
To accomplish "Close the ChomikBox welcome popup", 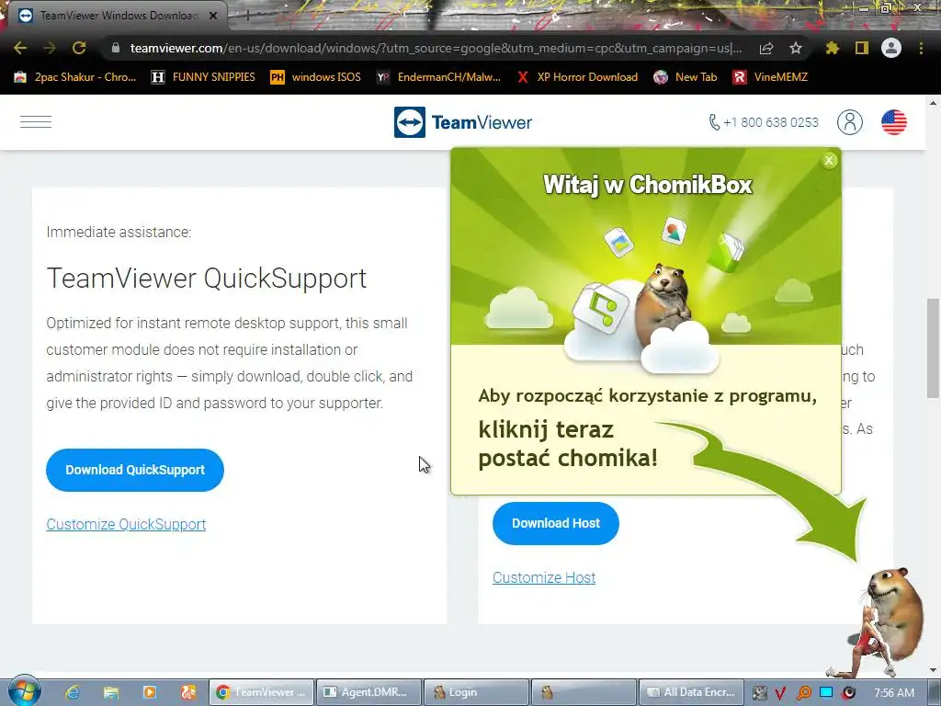I will coord(830,160).
